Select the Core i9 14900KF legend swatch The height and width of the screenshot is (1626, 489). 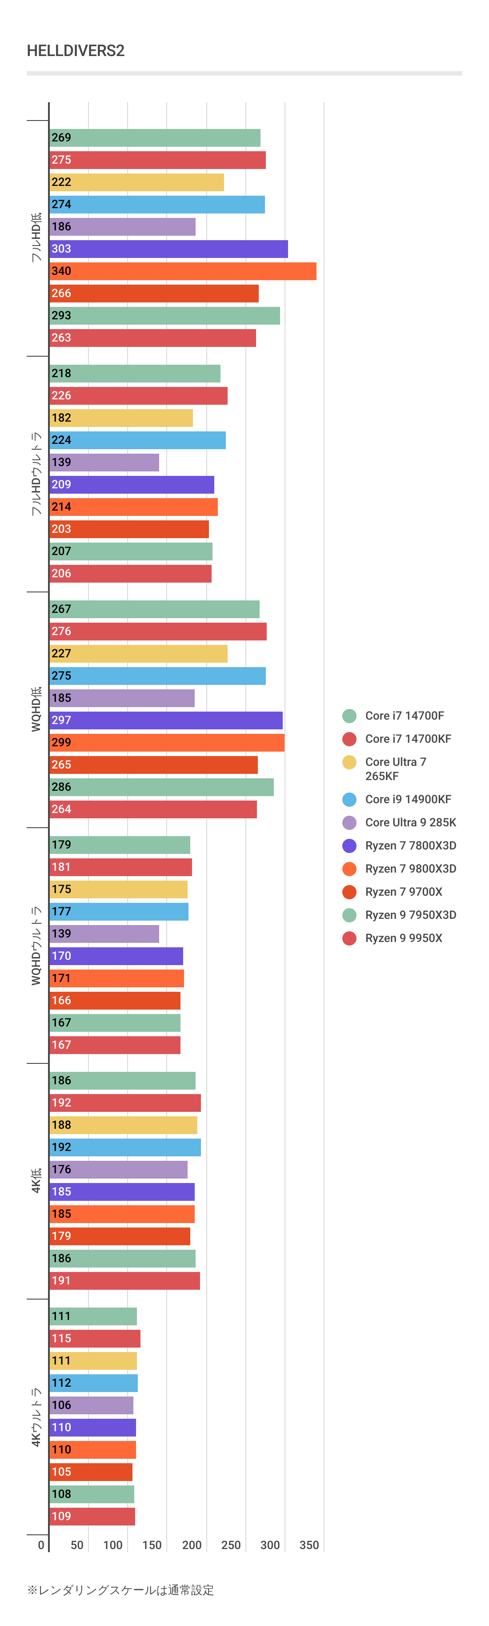click(349, 800)
